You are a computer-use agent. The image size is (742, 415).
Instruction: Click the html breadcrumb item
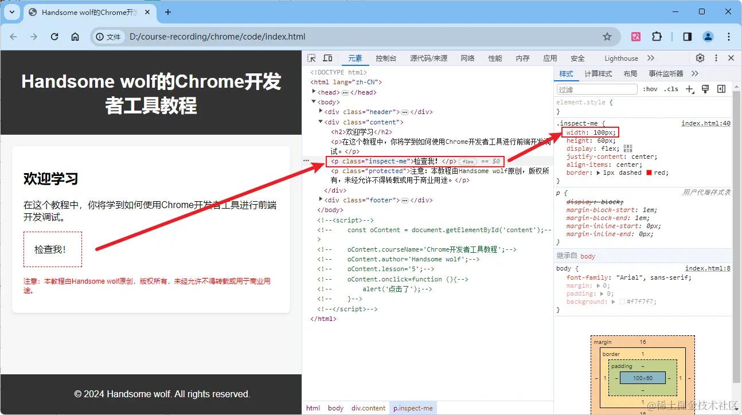313,408
